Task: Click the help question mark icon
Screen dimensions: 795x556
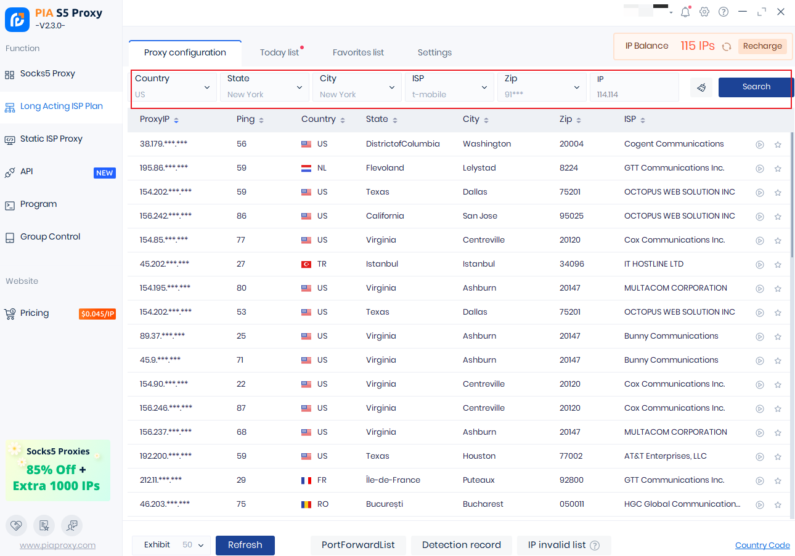Action: [724, 12]
